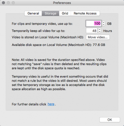Switch to the General tab
The width and height of the screenshot is (124, 126).
click(x=33, y=14)
